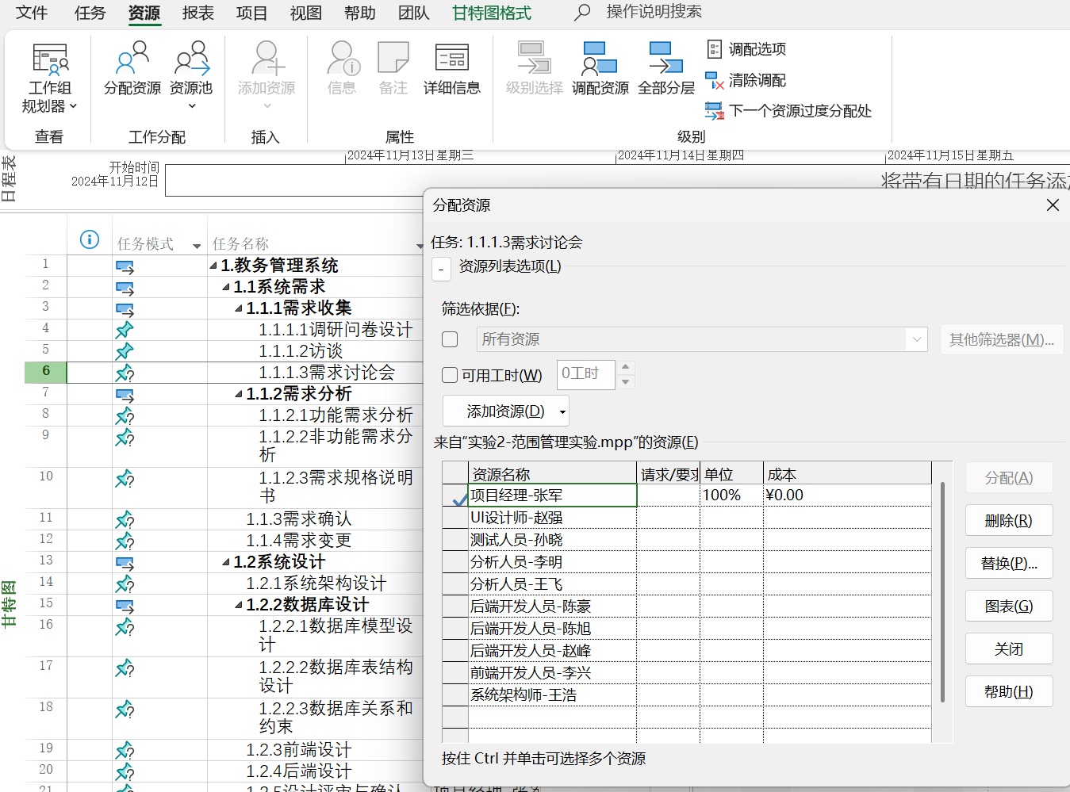Open the 任务模式 column filter dropdown
This screenshot has width=1070, height=792.
(x=197, y=246)
